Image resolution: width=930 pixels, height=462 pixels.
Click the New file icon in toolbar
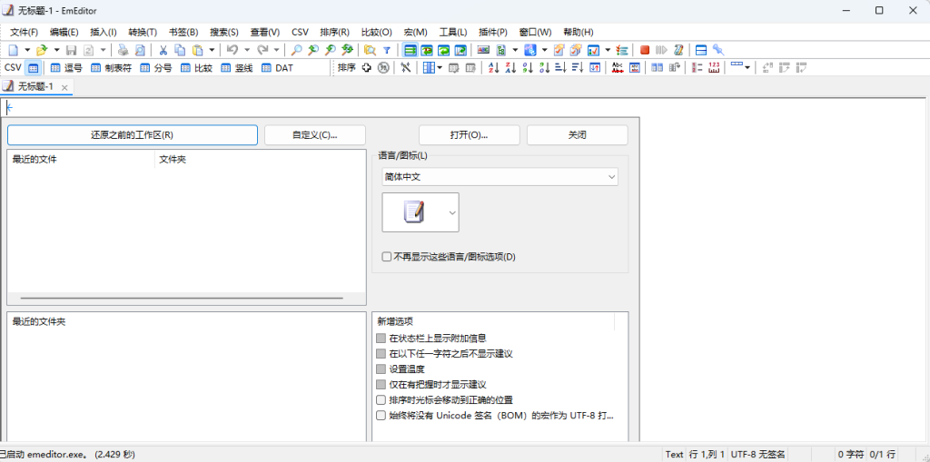pyautogui.click(x=13, y=50)
